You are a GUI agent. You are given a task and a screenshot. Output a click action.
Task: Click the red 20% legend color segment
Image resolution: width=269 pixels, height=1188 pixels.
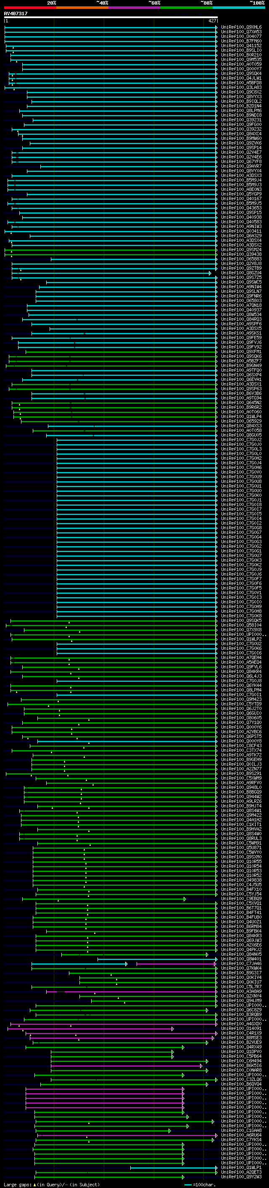click(x=30, y=8)
